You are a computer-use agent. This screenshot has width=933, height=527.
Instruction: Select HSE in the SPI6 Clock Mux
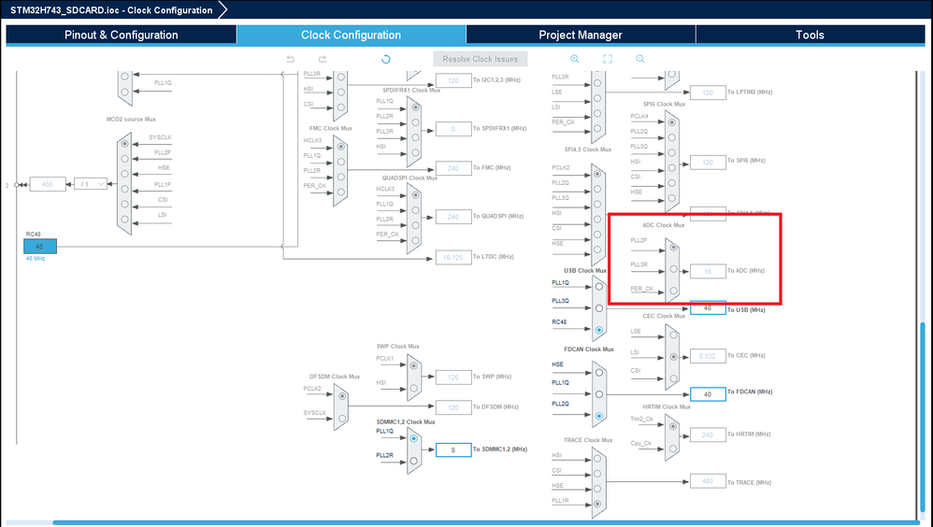click(x=672, y=198)
